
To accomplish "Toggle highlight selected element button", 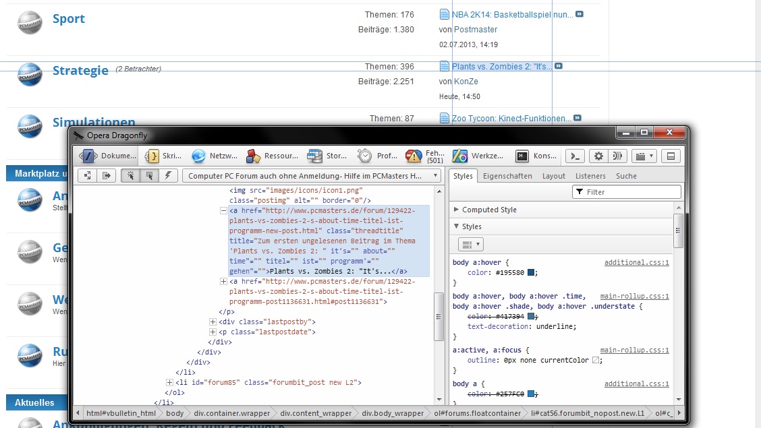I will [148, 175].
